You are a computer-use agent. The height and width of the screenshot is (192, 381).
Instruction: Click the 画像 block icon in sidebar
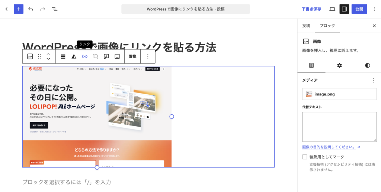click(x=306, y=42)
